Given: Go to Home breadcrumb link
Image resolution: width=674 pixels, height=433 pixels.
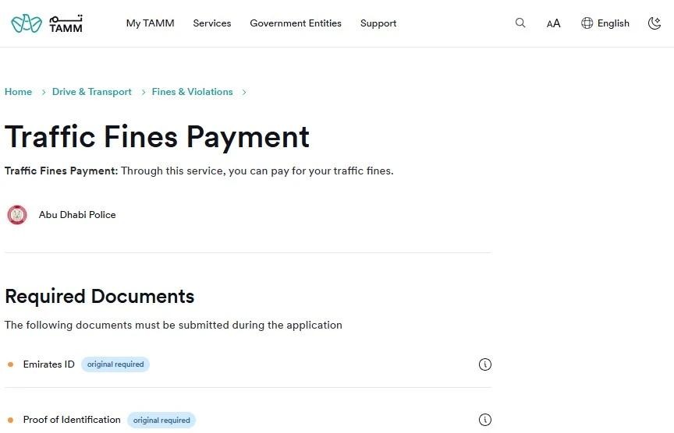Looking at the screenshot, I should point(18,92).
